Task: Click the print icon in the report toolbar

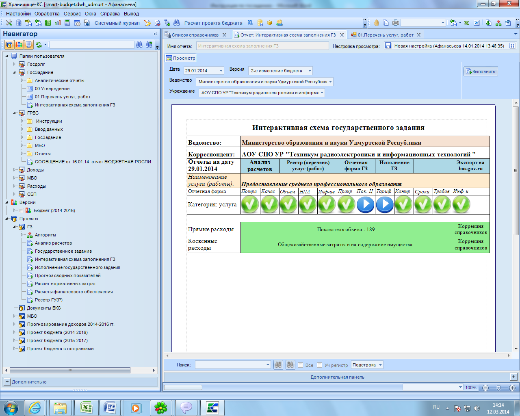Action: 395,23
